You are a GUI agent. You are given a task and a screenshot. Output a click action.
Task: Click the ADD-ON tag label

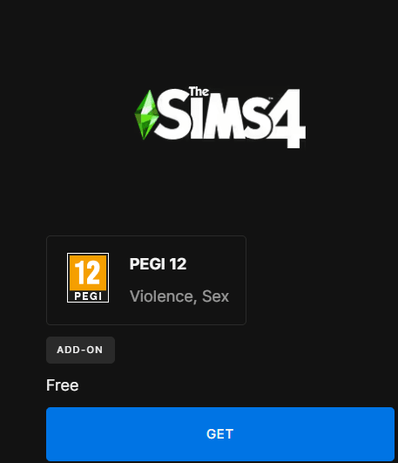click(x=80, y=350)
